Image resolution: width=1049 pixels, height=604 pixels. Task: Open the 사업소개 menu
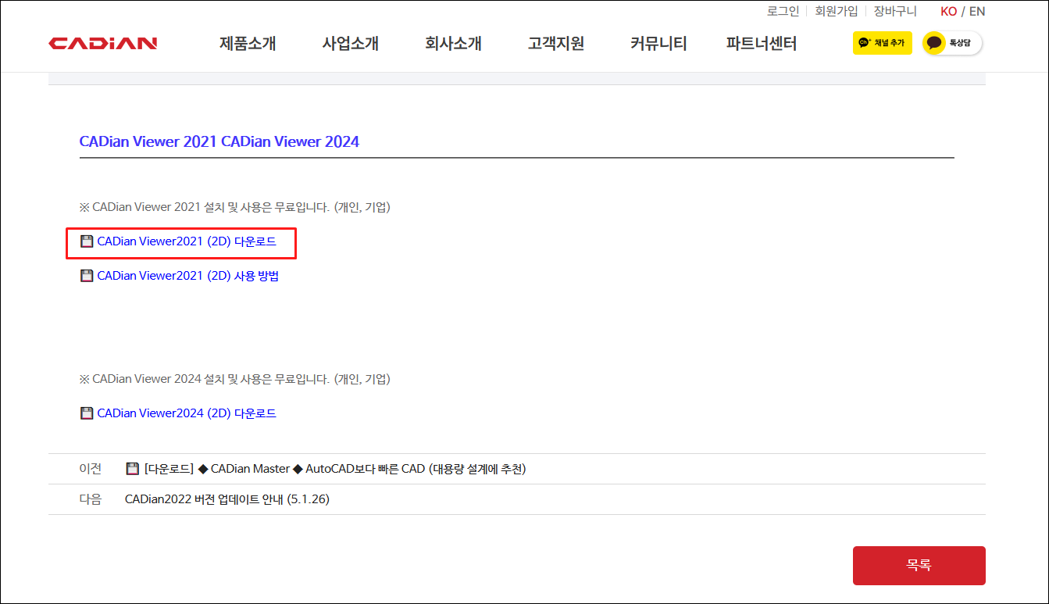[351, 44]
